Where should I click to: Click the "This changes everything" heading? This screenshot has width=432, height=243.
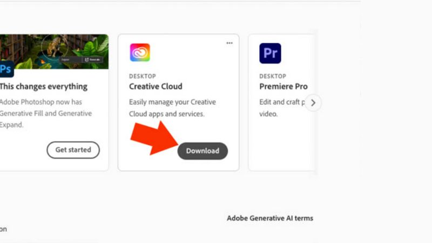click(43, 86)
